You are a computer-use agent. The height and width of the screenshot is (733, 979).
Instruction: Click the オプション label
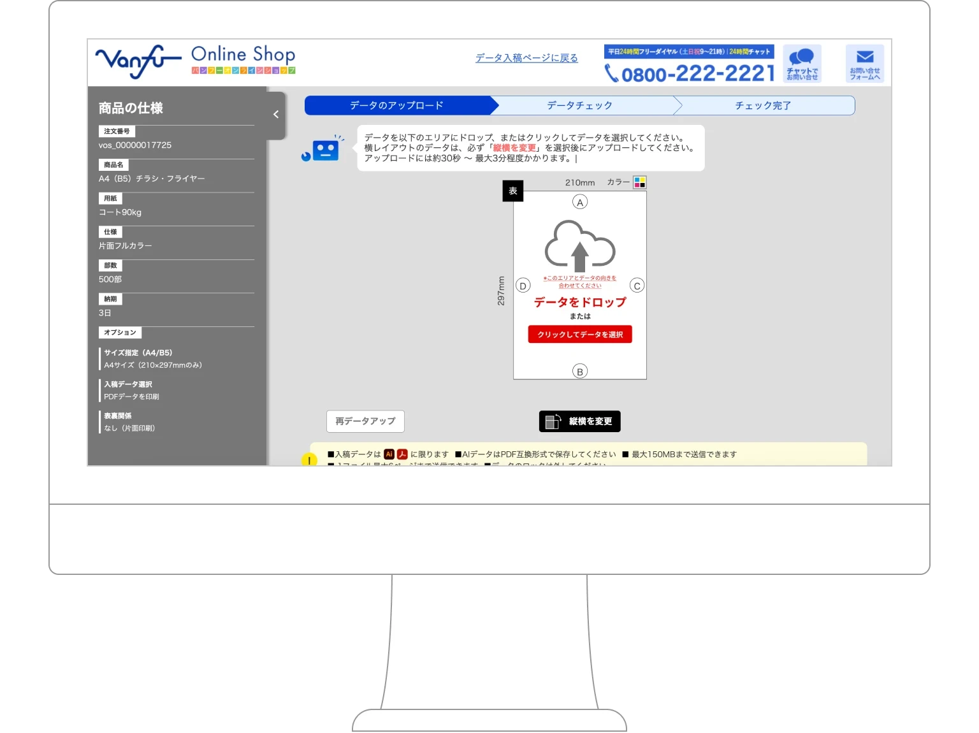click(x=120, y=332)
